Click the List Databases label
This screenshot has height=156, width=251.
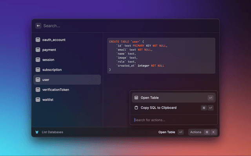click(53, 132)
